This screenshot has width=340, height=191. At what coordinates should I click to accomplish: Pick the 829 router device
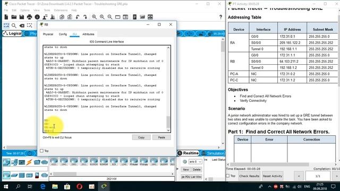click(114, 161)
